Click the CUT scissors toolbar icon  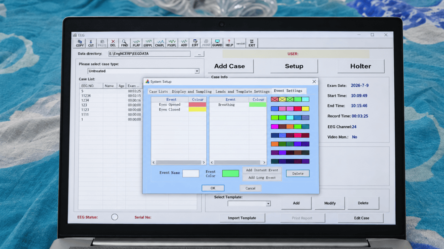pos(91,43)
